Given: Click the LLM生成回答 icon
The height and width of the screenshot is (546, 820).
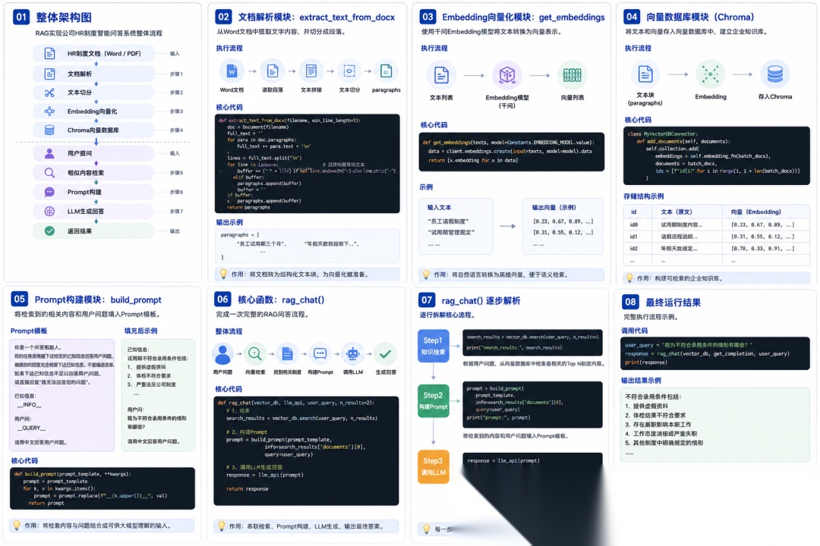Looking at the screenshot, I should click(x=49, y=211).
